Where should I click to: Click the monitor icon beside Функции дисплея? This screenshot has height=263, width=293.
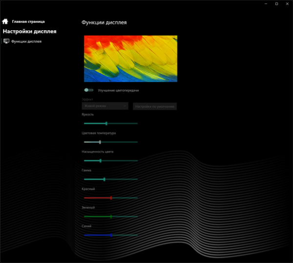(6, 41)
